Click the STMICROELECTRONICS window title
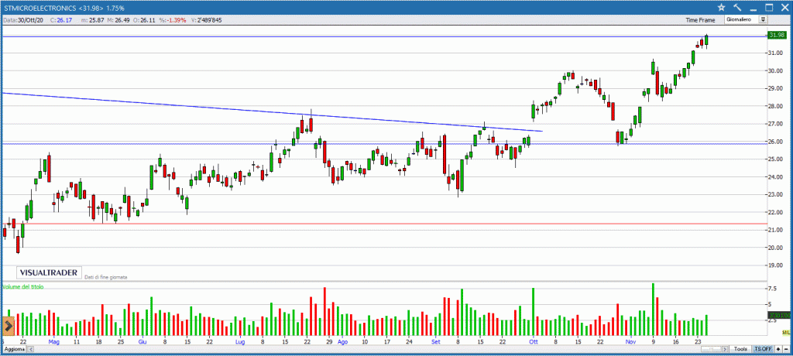This screenshot has height=356, width=793. point(40,8)
